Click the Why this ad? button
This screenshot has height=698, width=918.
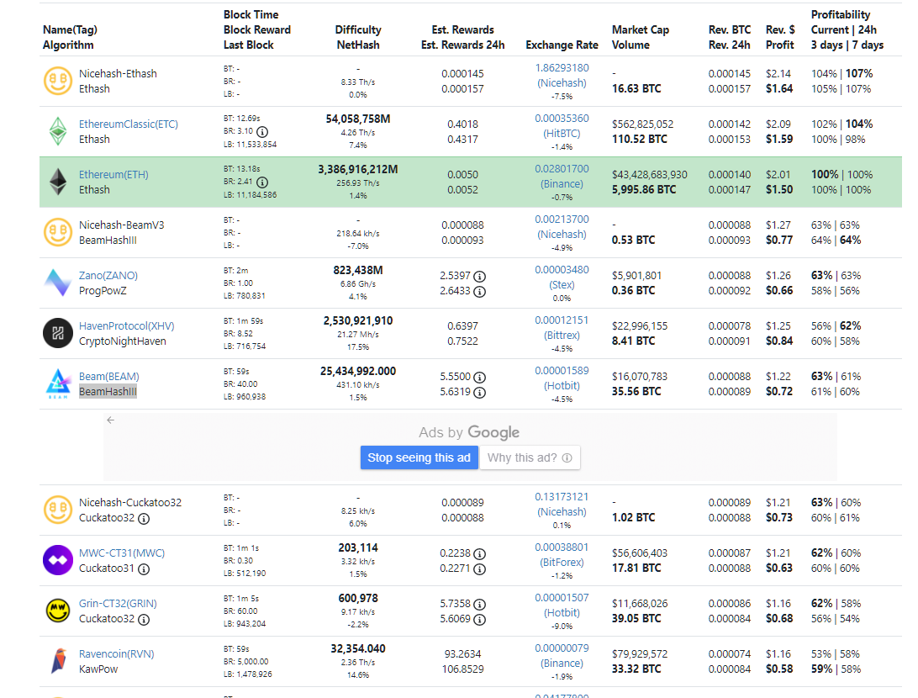pyautogui.click(x=530, y=458)
